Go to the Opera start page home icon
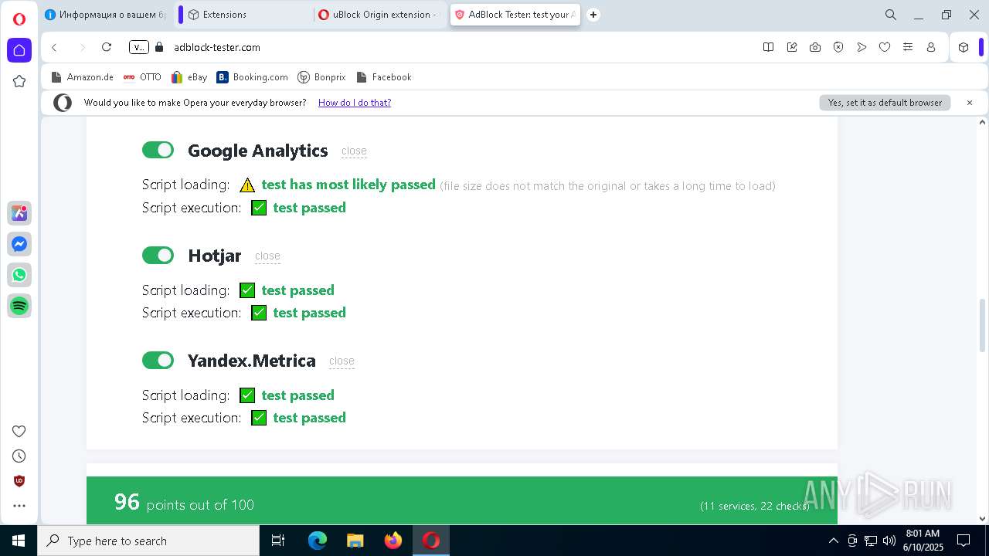The width and height of the screenshot is (989, 556). [x=19, y=50]
